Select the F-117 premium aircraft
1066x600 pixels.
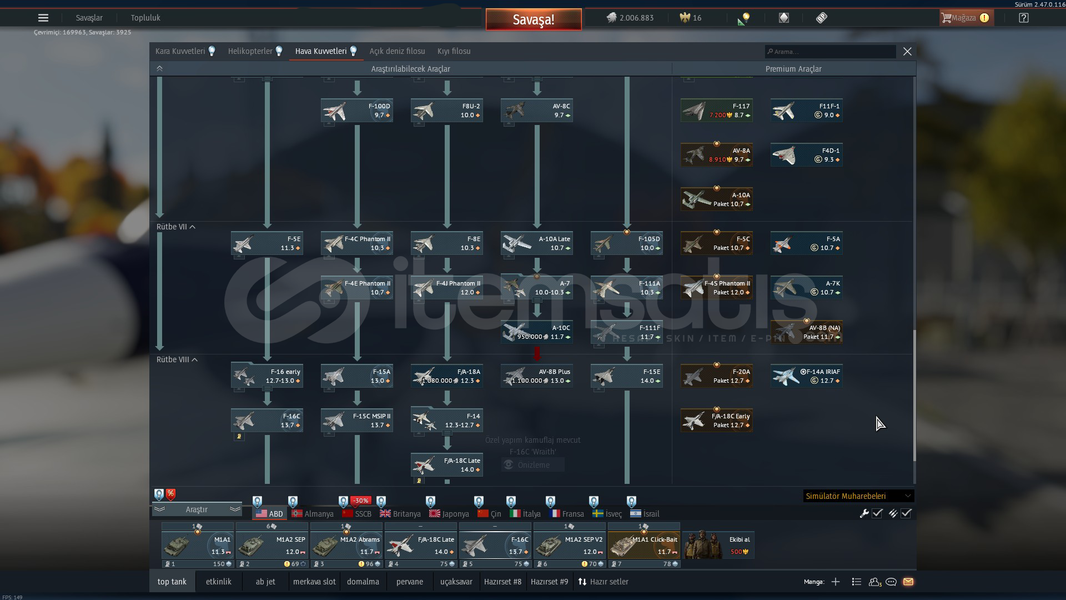[717, 111]
